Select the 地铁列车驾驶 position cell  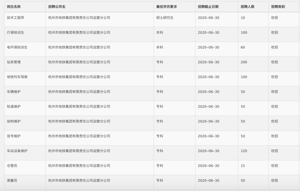coord(17,77)
